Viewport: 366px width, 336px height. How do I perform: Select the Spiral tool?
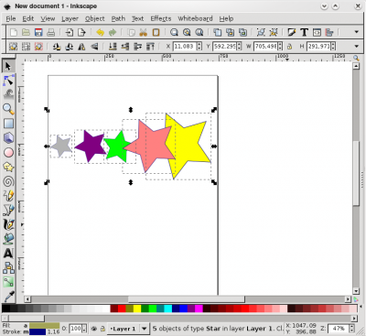click(8, 181)
